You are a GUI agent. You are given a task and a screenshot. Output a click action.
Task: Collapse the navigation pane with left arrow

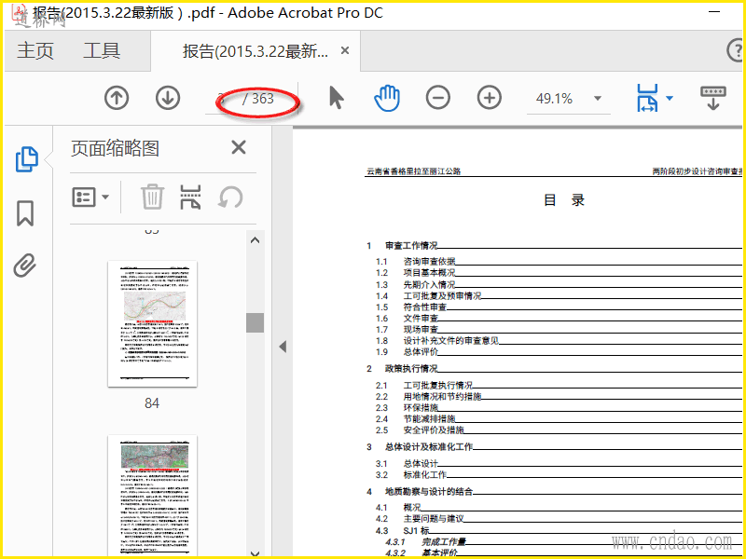(283, 347)
